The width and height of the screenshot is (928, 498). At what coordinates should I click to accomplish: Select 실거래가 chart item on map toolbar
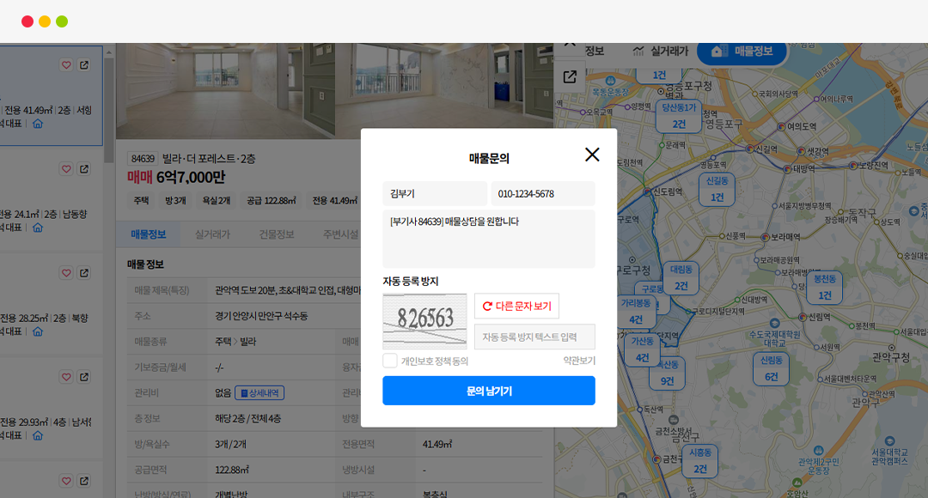tap(659, 52)
